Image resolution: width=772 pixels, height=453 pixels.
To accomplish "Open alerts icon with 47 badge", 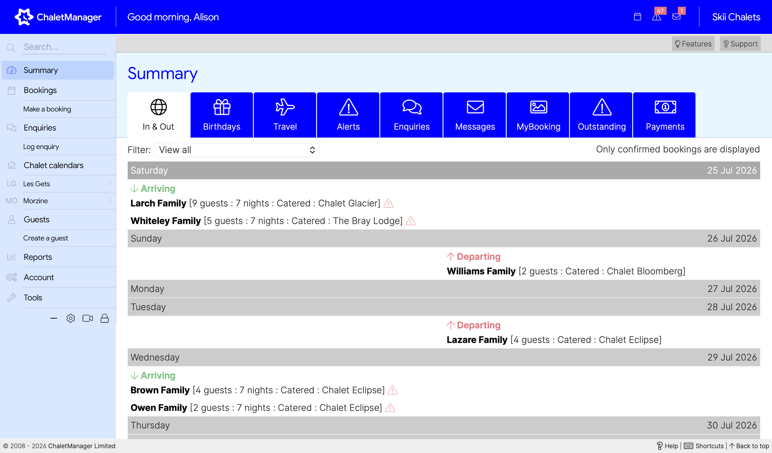I will (656, 17).
